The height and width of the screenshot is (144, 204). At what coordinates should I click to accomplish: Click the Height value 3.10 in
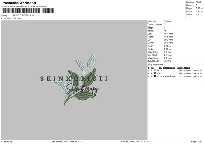[199, 8]
